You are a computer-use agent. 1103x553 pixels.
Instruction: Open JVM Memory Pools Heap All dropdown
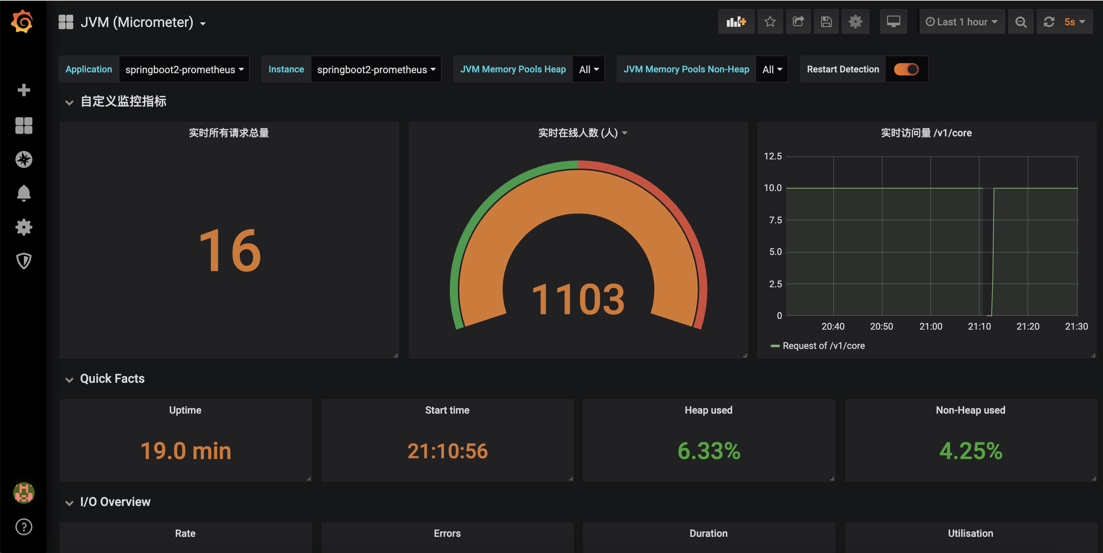point(589,69)
